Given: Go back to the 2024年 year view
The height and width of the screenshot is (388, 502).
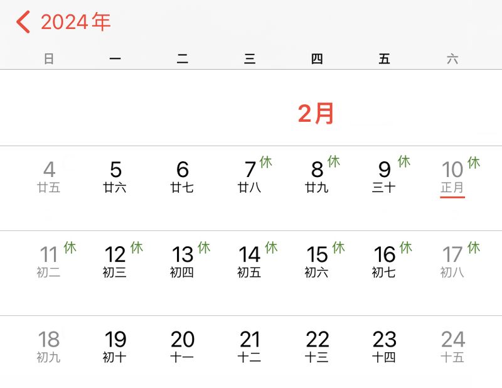Looking at the screenshot, I should 75,22.
